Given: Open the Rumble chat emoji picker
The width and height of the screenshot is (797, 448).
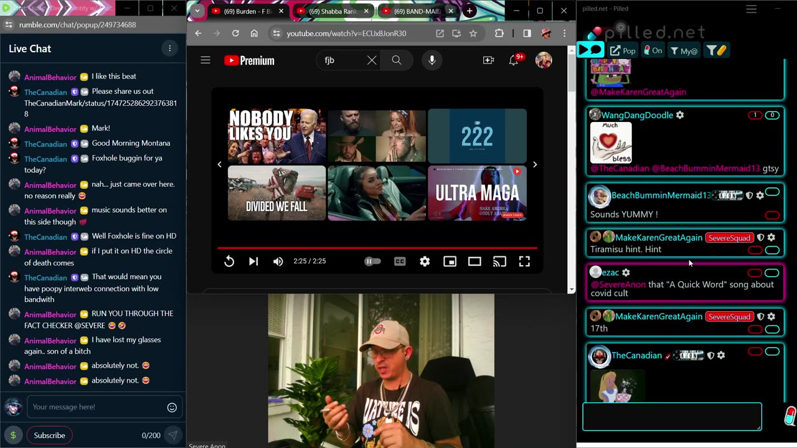Looking at the screenshot, I should click(172, 408).
